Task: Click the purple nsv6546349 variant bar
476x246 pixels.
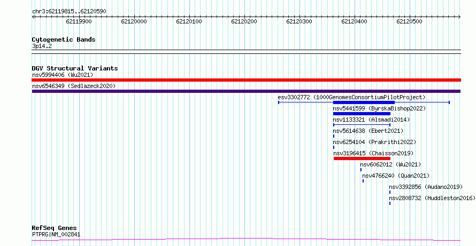Action: tap(246, 91)
